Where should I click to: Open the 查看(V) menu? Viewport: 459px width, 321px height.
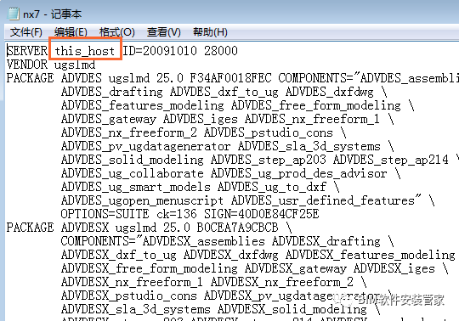(x=164, y=32)
